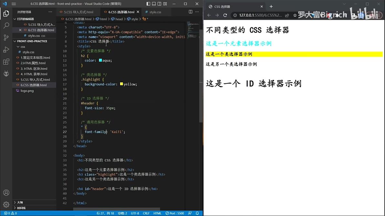Change language mode HTML in status bar

(x=157, y=213)
